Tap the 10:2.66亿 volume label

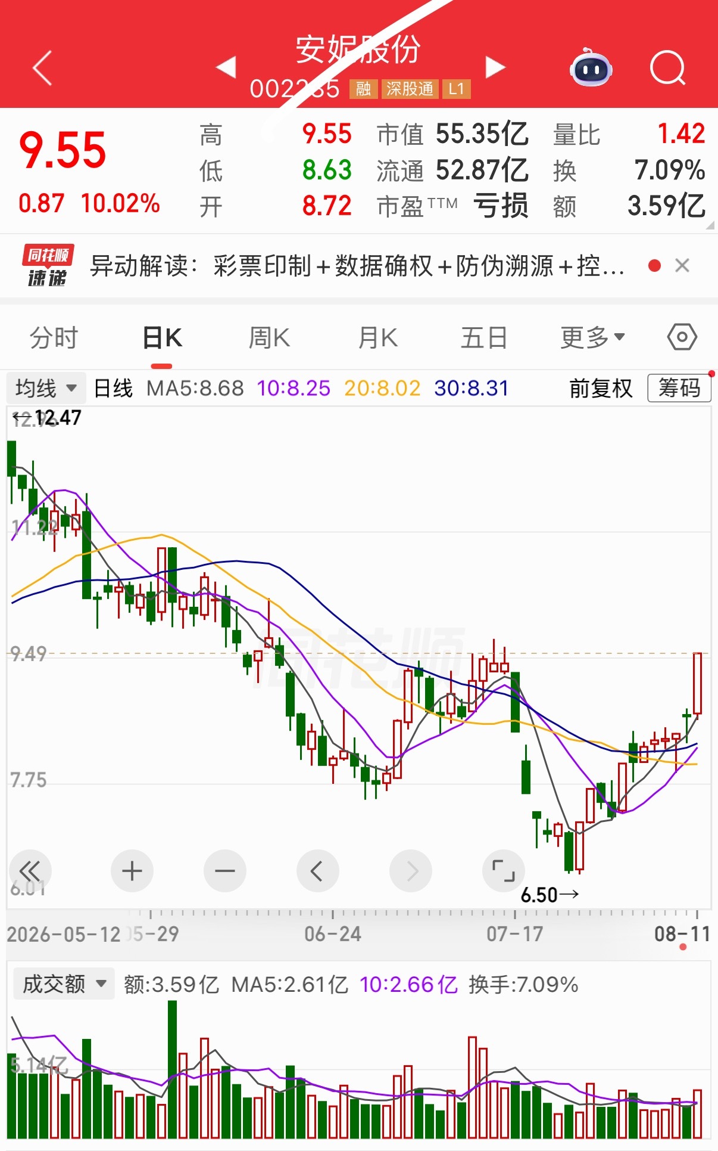[x=408, y=985]
